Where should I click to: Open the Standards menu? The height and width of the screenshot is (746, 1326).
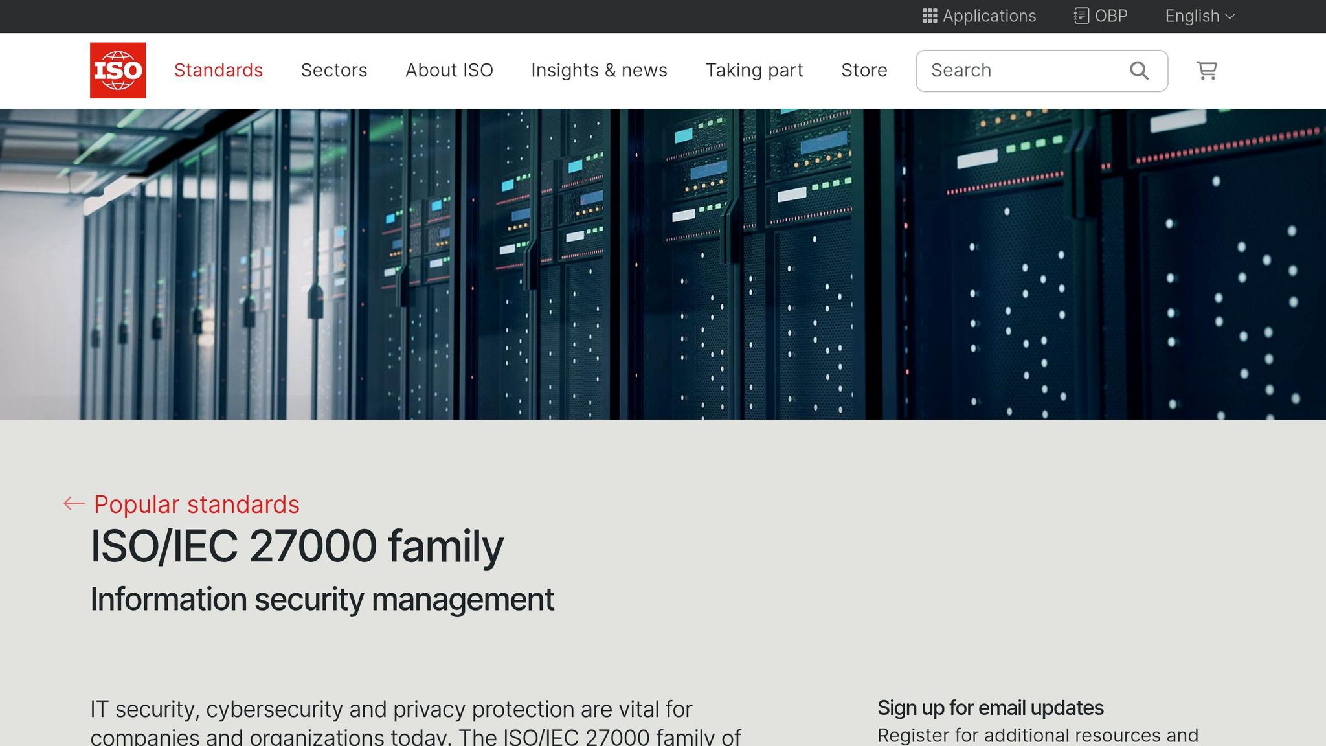(218, 70)
